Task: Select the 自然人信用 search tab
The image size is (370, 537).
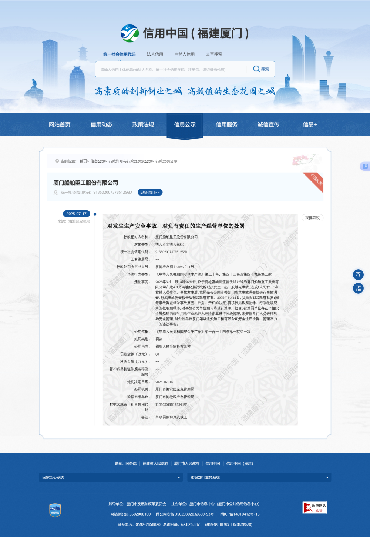Action: pos(185,54)
